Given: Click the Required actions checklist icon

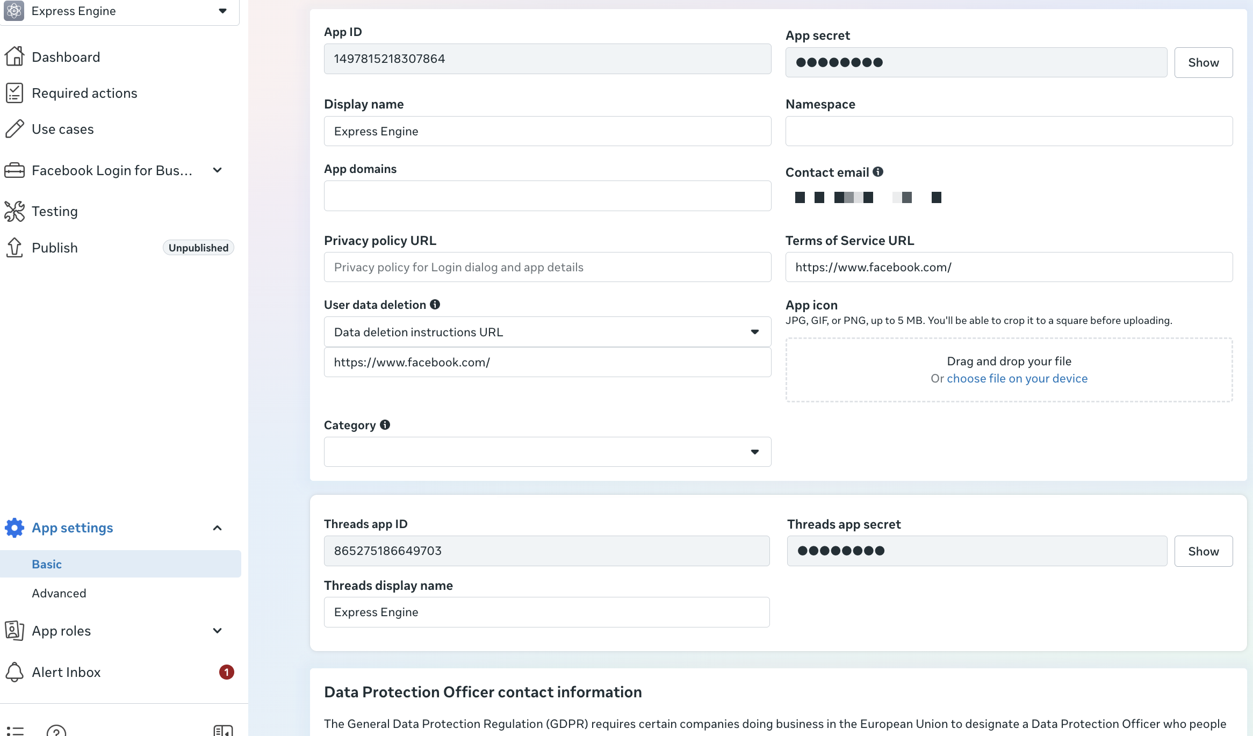Looking at the screenshot, I should tap(15, 93).
